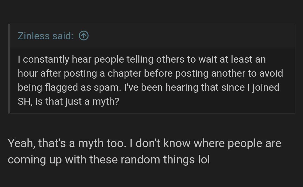Click the reply line "Yeah, that's a myth too"
The width and height of the screenshot is (303, 187).
tap(144, 143)
